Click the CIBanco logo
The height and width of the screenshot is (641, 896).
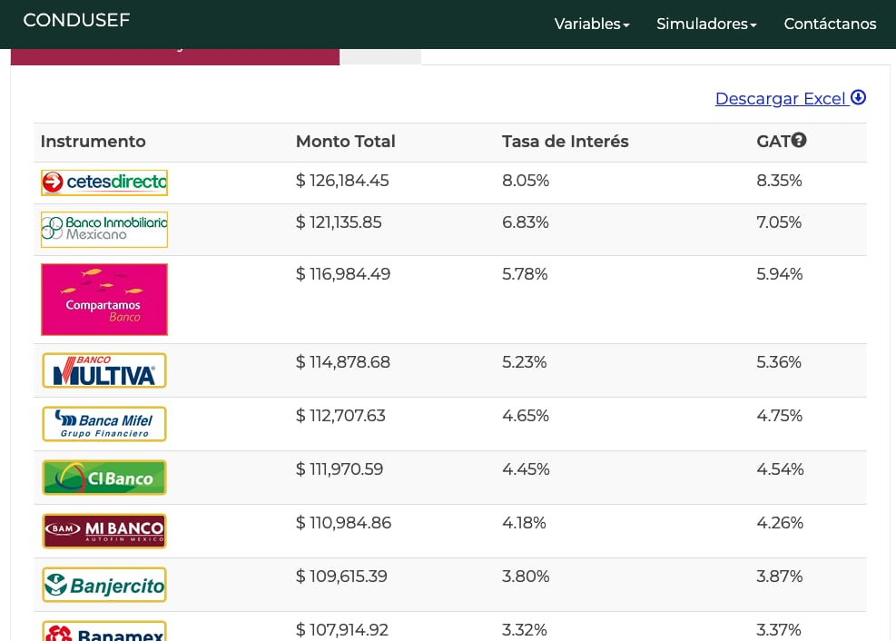coord(104,478)
